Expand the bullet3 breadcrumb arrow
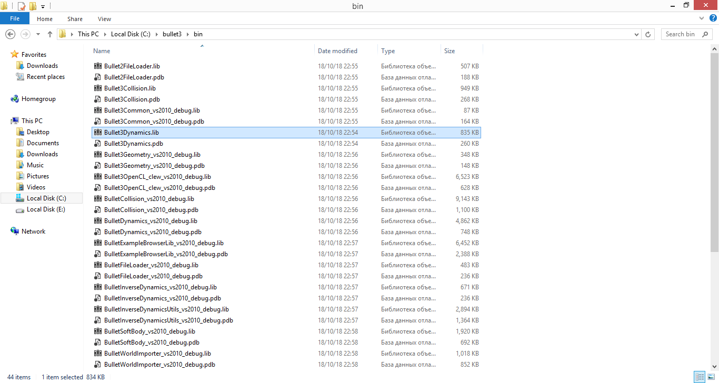This screenshot has width=719, height=383. 188,34
